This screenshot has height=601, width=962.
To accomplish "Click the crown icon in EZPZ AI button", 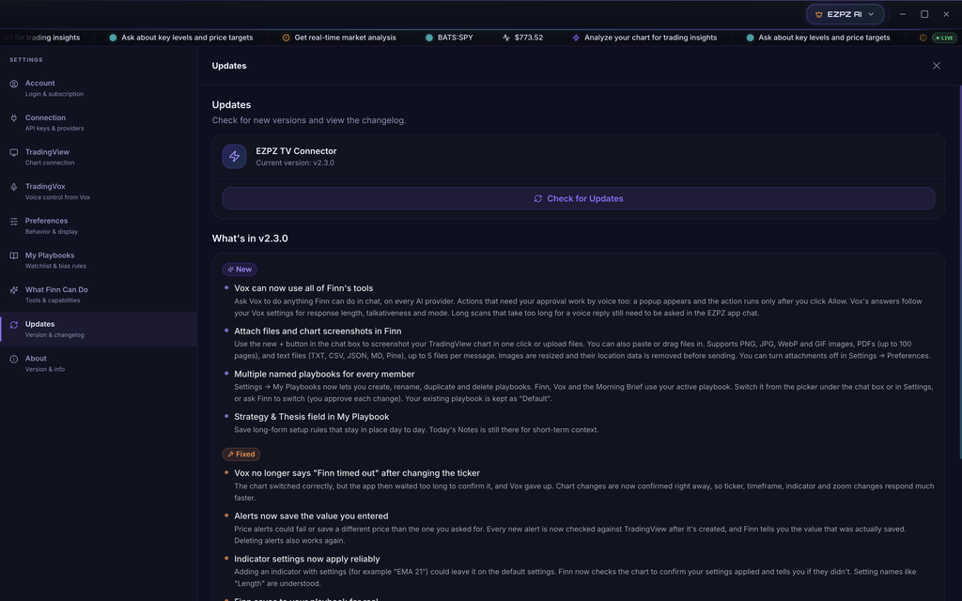I will [x=818, y=14].
